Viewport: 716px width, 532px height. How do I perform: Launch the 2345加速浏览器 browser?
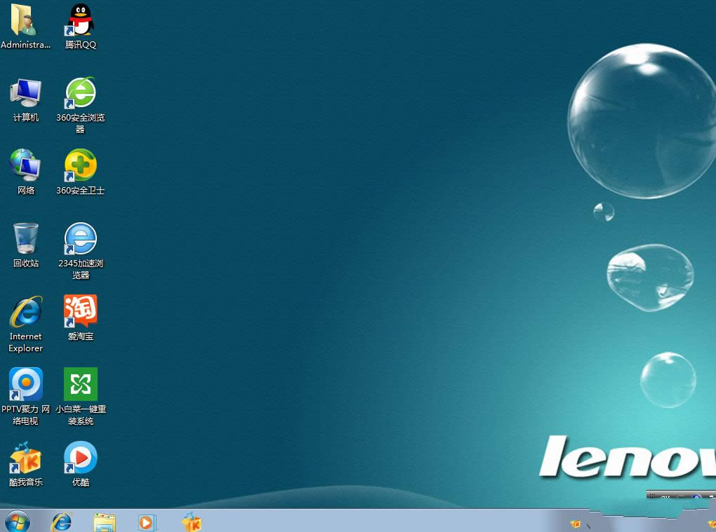pyautogui.click(x=79, y=238)
